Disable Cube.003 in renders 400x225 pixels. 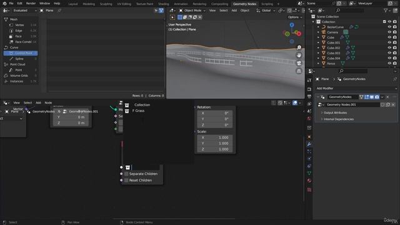coord(394,52)
